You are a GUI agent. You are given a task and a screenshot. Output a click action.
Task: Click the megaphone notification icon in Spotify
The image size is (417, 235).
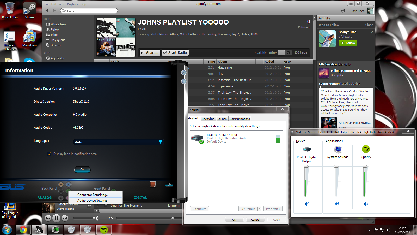click(x=343, y=11)
